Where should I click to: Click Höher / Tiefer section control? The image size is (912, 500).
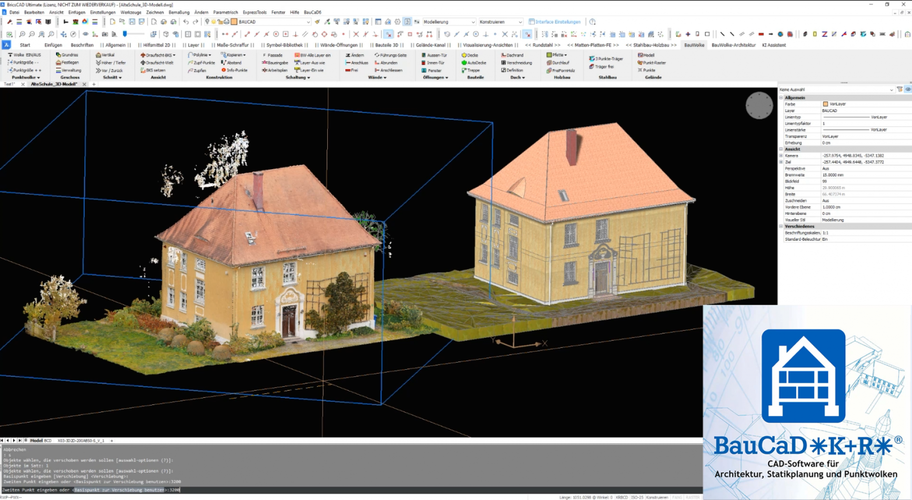tap(111, 63)
